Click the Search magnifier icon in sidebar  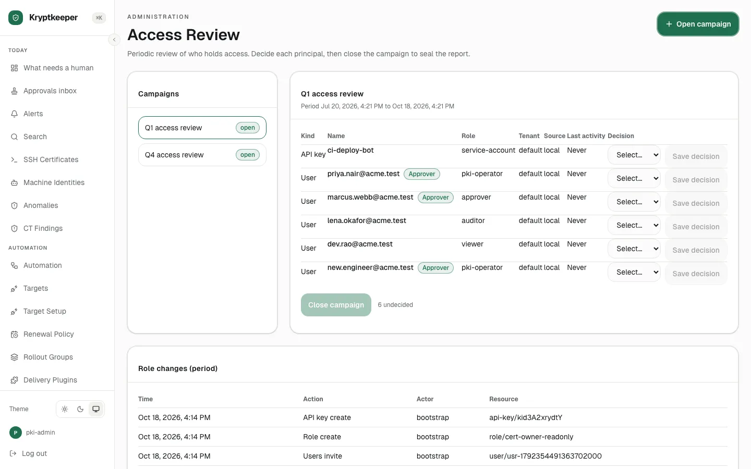tap(14, 137)
